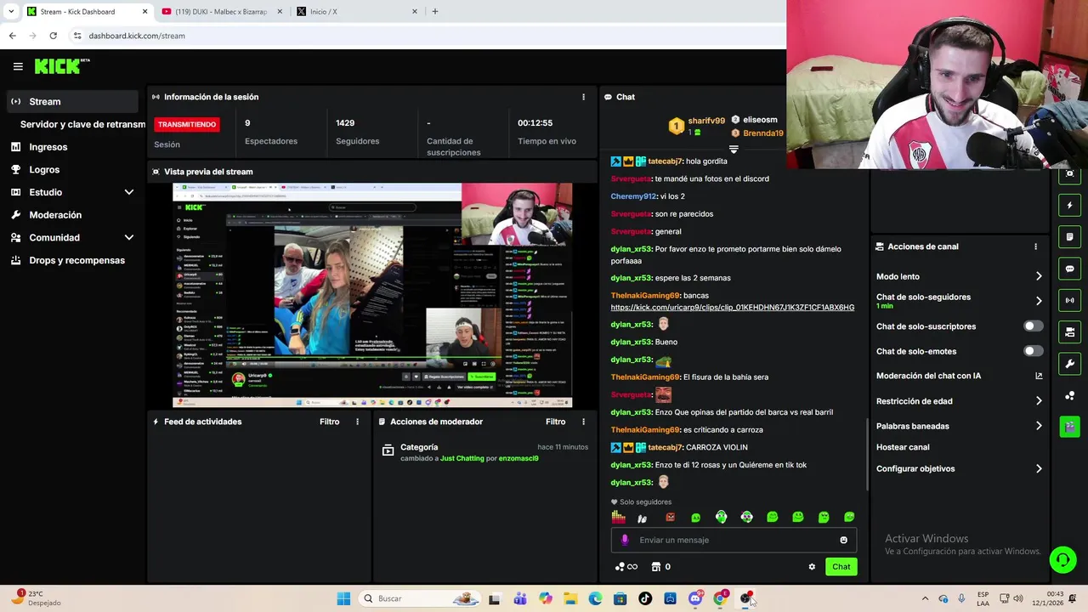Click the broadcast signal sidebar icon

click(x=1070, y=300)
